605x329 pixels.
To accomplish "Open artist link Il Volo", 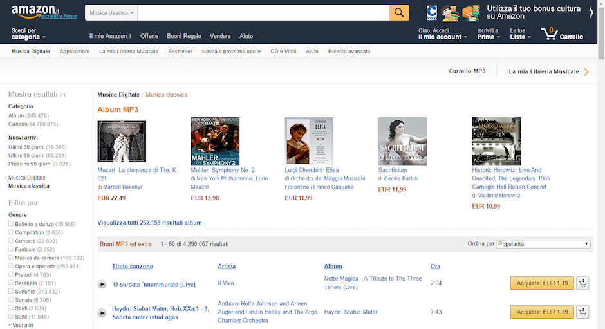I will point(226,283).
